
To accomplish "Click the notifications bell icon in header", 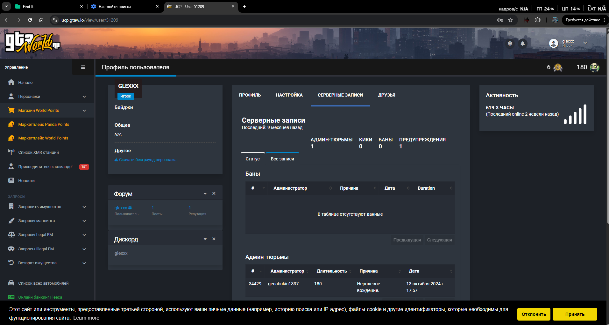I will coord(522,44).
